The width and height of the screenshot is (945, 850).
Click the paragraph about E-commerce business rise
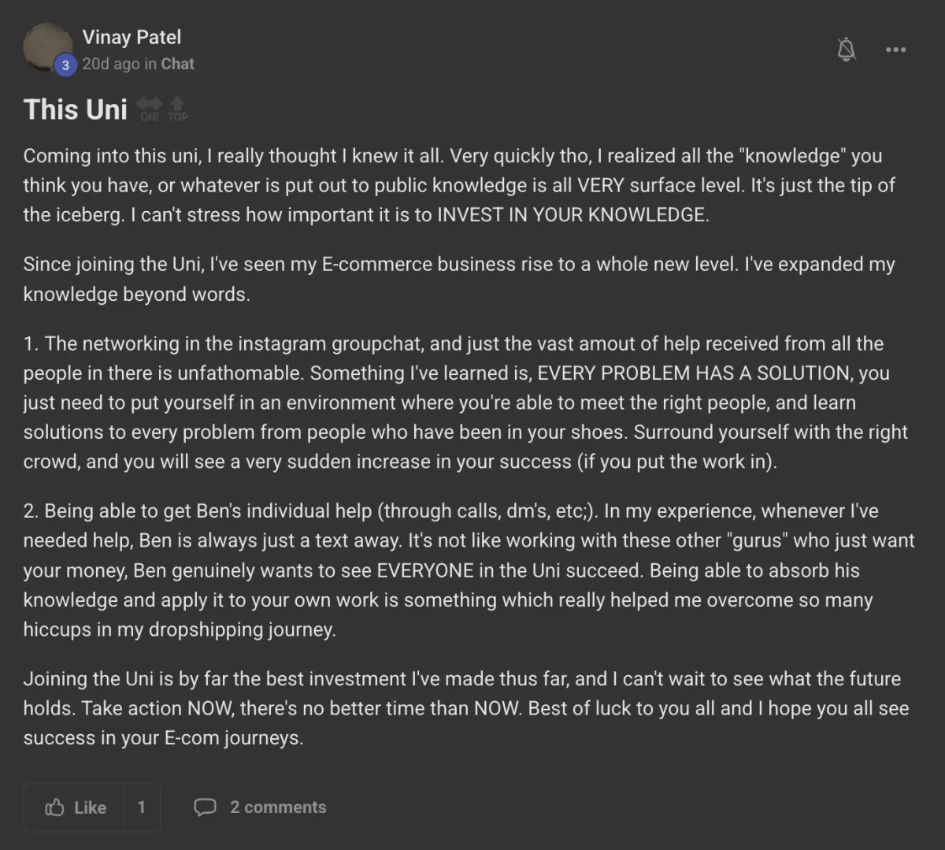[x=459, y=279]
